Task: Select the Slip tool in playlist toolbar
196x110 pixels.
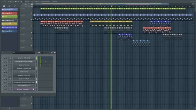Action: (x=18, y=2)
